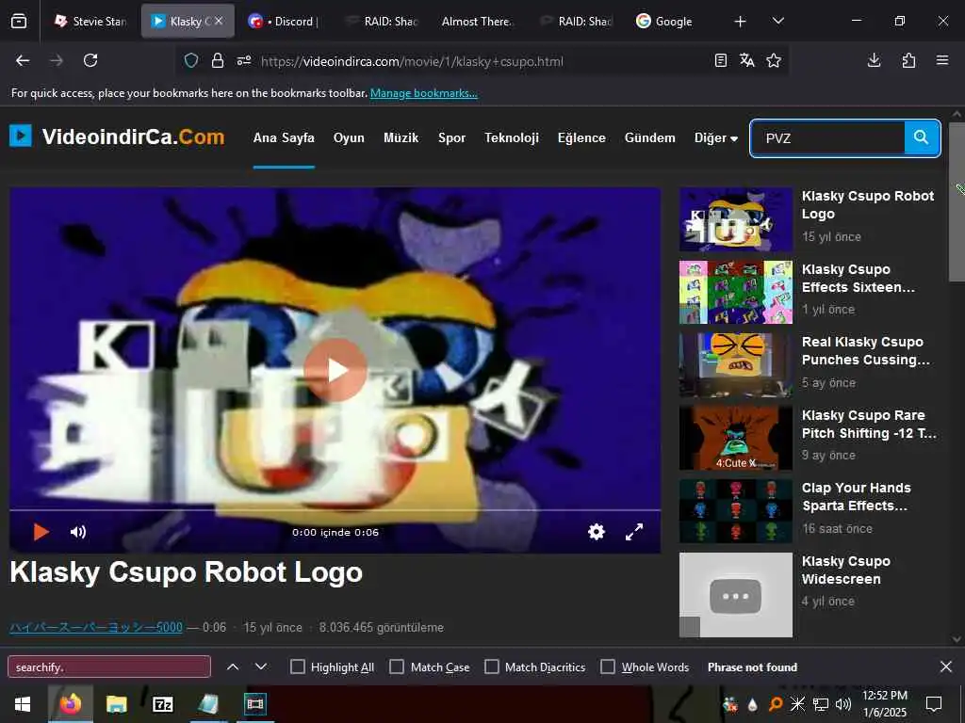Enable Highlight All checkbox
The width and height of the screenshot is (965, 723).
(297, 667)
